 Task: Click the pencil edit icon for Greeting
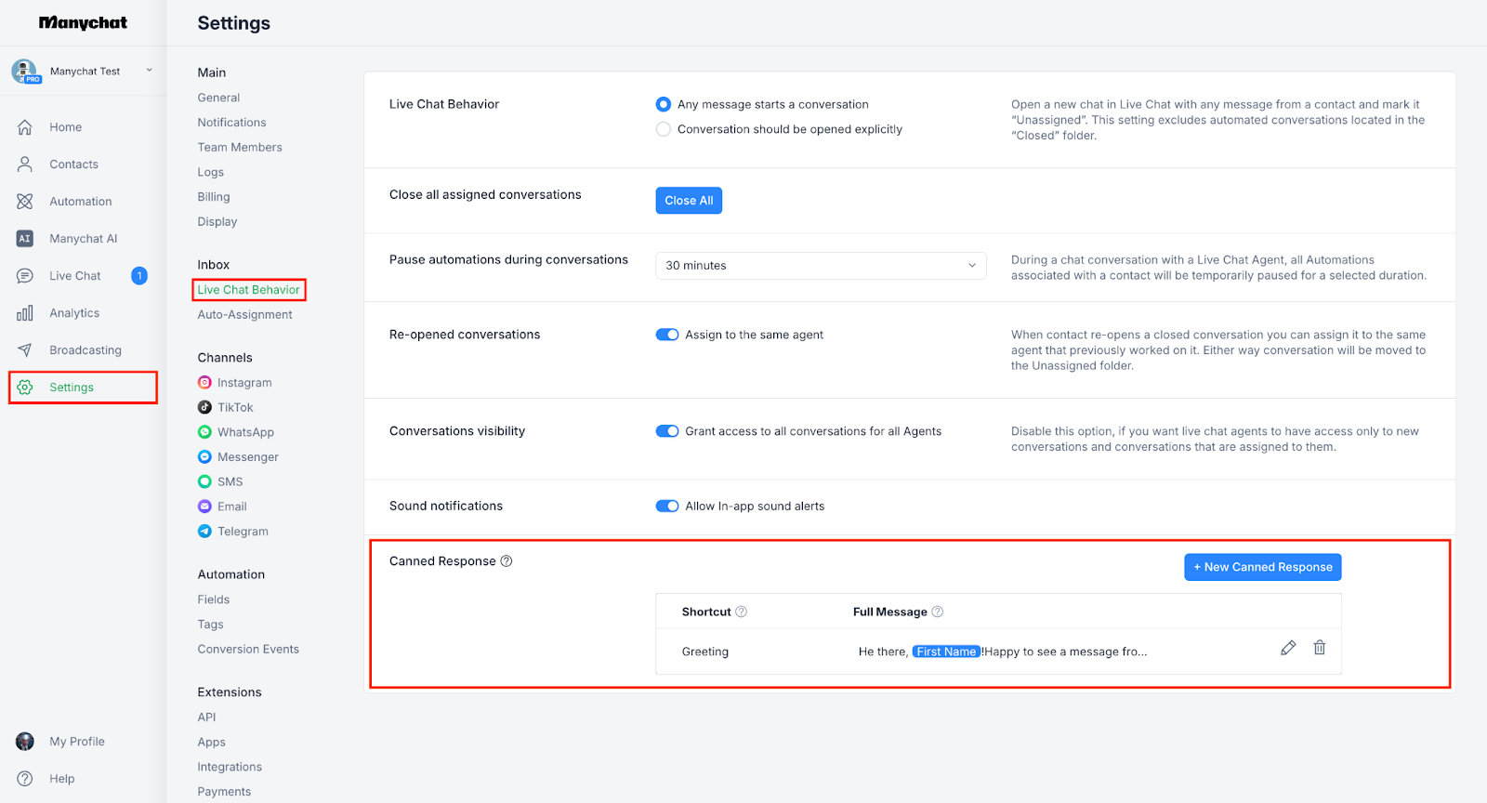(x=1288, y=648)
